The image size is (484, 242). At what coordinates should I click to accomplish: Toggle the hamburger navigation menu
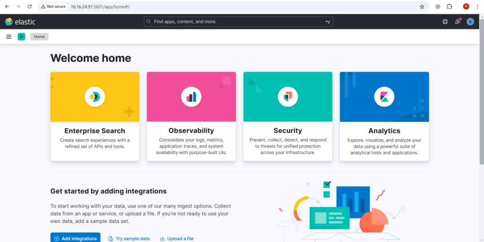pos(9,37)
